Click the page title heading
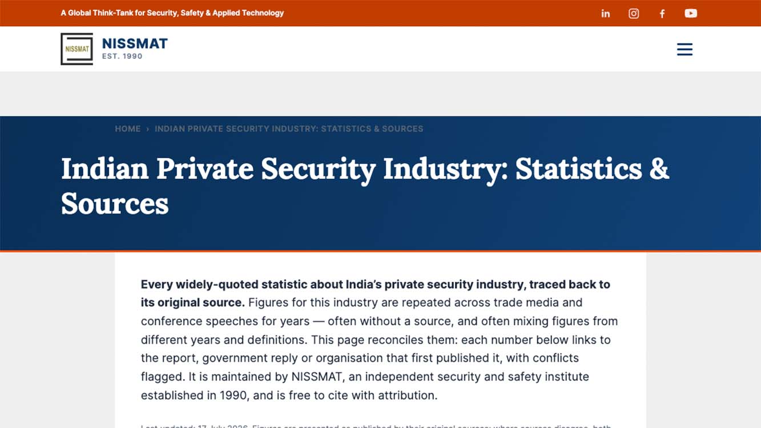 coord(365,185)
